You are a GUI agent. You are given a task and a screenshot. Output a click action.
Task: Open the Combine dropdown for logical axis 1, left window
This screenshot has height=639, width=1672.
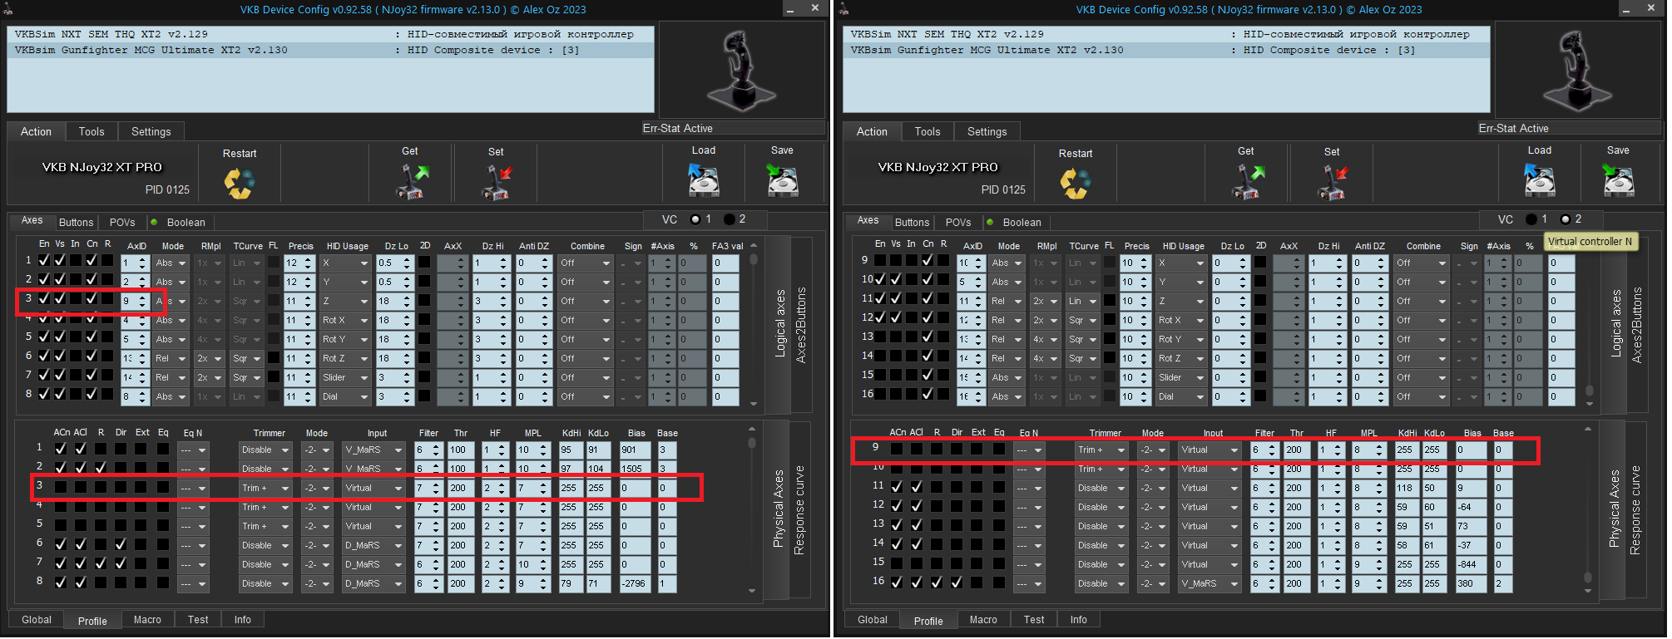tap(586, 263)
